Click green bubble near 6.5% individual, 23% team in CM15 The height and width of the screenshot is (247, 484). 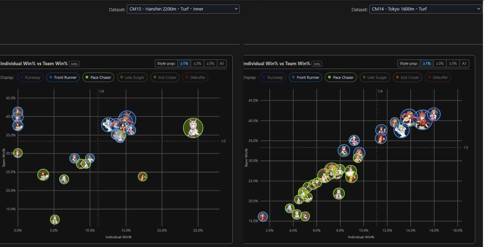coord(64,179)
